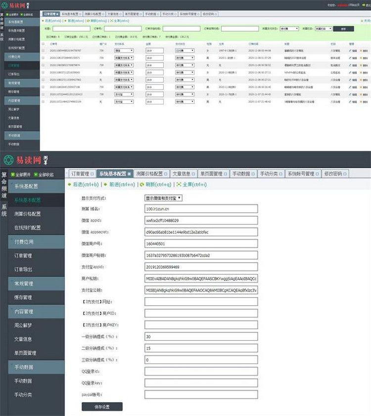Screen dimensions: 371x416
Task: Click square icon on 手动分类 tab, config page
Action: tap(281, 174)
